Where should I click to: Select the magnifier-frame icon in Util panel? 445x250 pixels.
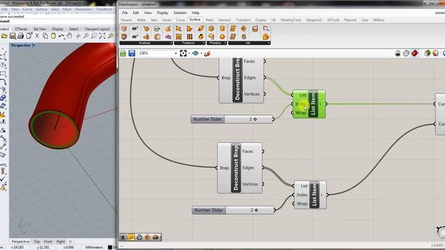click(x=266, y=28)
